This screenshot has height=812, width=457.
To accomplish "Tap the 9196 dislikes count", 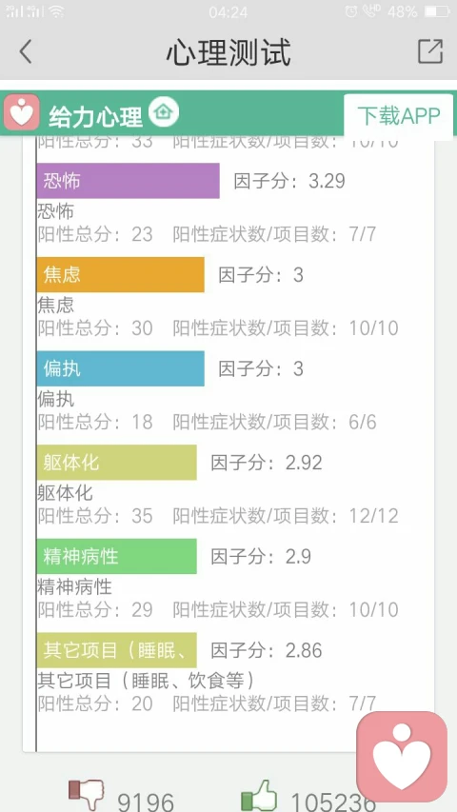I will (146, 802).
